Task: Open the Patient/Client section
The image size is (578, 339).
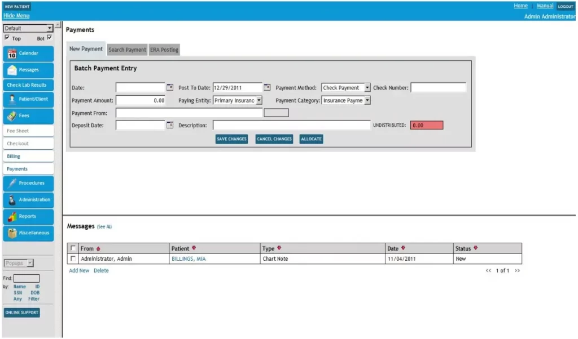Action: tap(28, 99)
